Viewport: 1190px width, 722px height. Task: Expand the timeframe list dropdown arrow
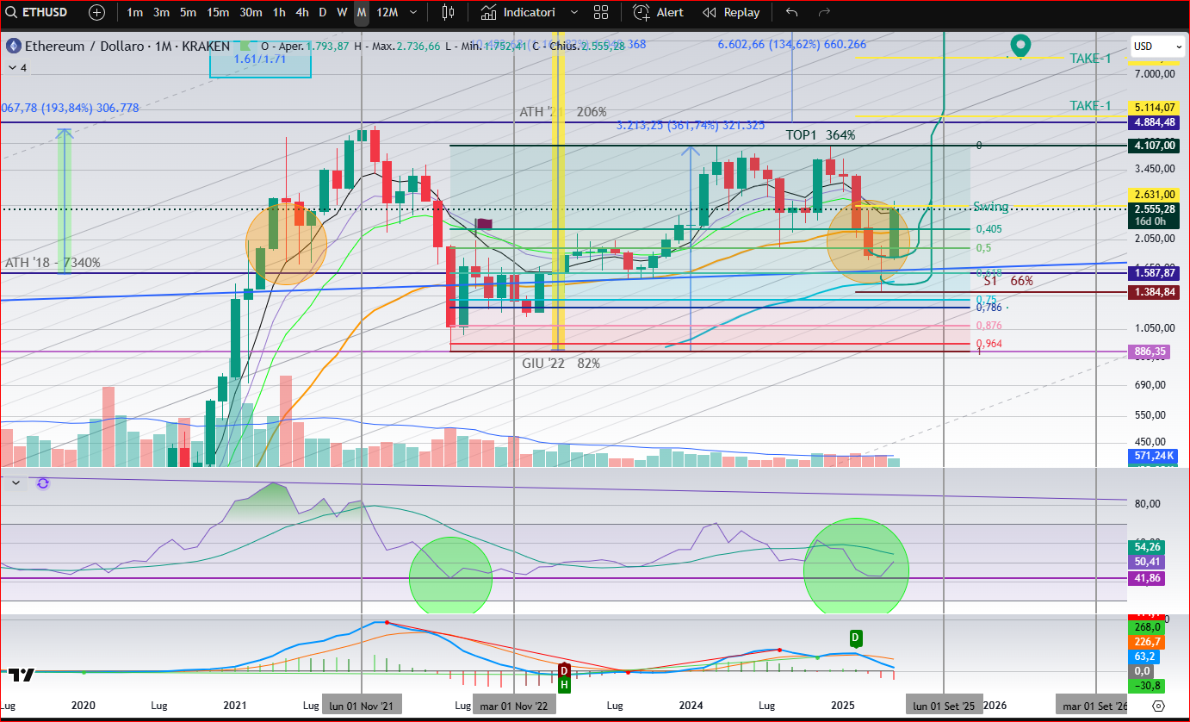[414, 13]
